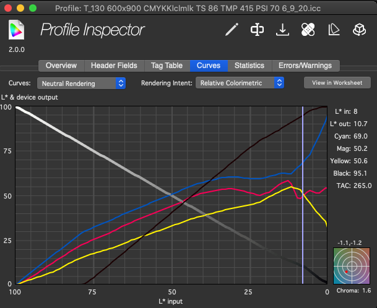This screenshot has height=308, width=377.
Task: Switch to the Overview tab
Action: tap(61, 66)
